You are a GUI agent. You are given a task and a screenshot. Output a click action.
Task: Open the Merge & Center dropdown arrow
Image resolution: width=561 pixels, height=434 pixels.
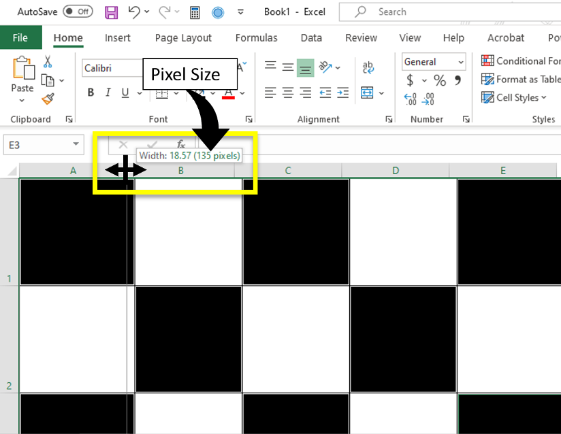tap(382, 93)
